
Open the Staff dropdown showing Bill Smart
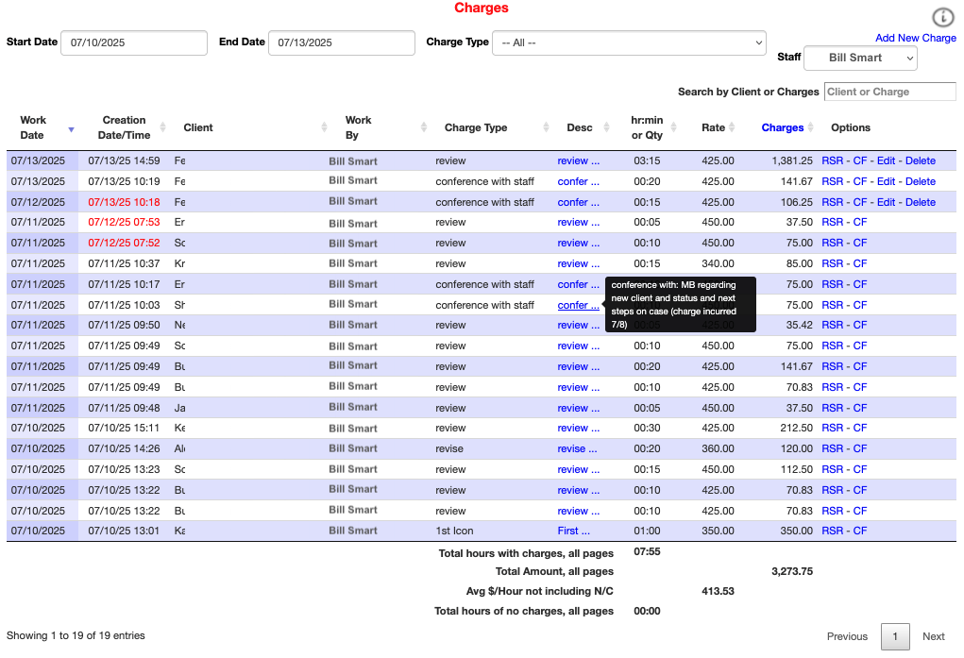[x=860, y=58]
